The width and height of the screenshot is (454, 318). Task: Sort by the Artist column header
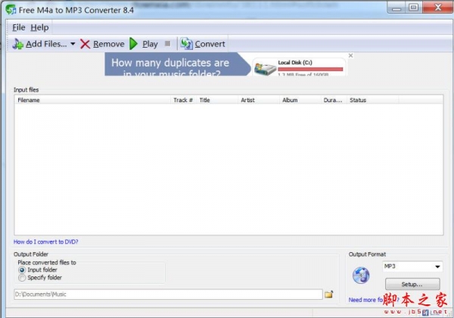(259, 100)
